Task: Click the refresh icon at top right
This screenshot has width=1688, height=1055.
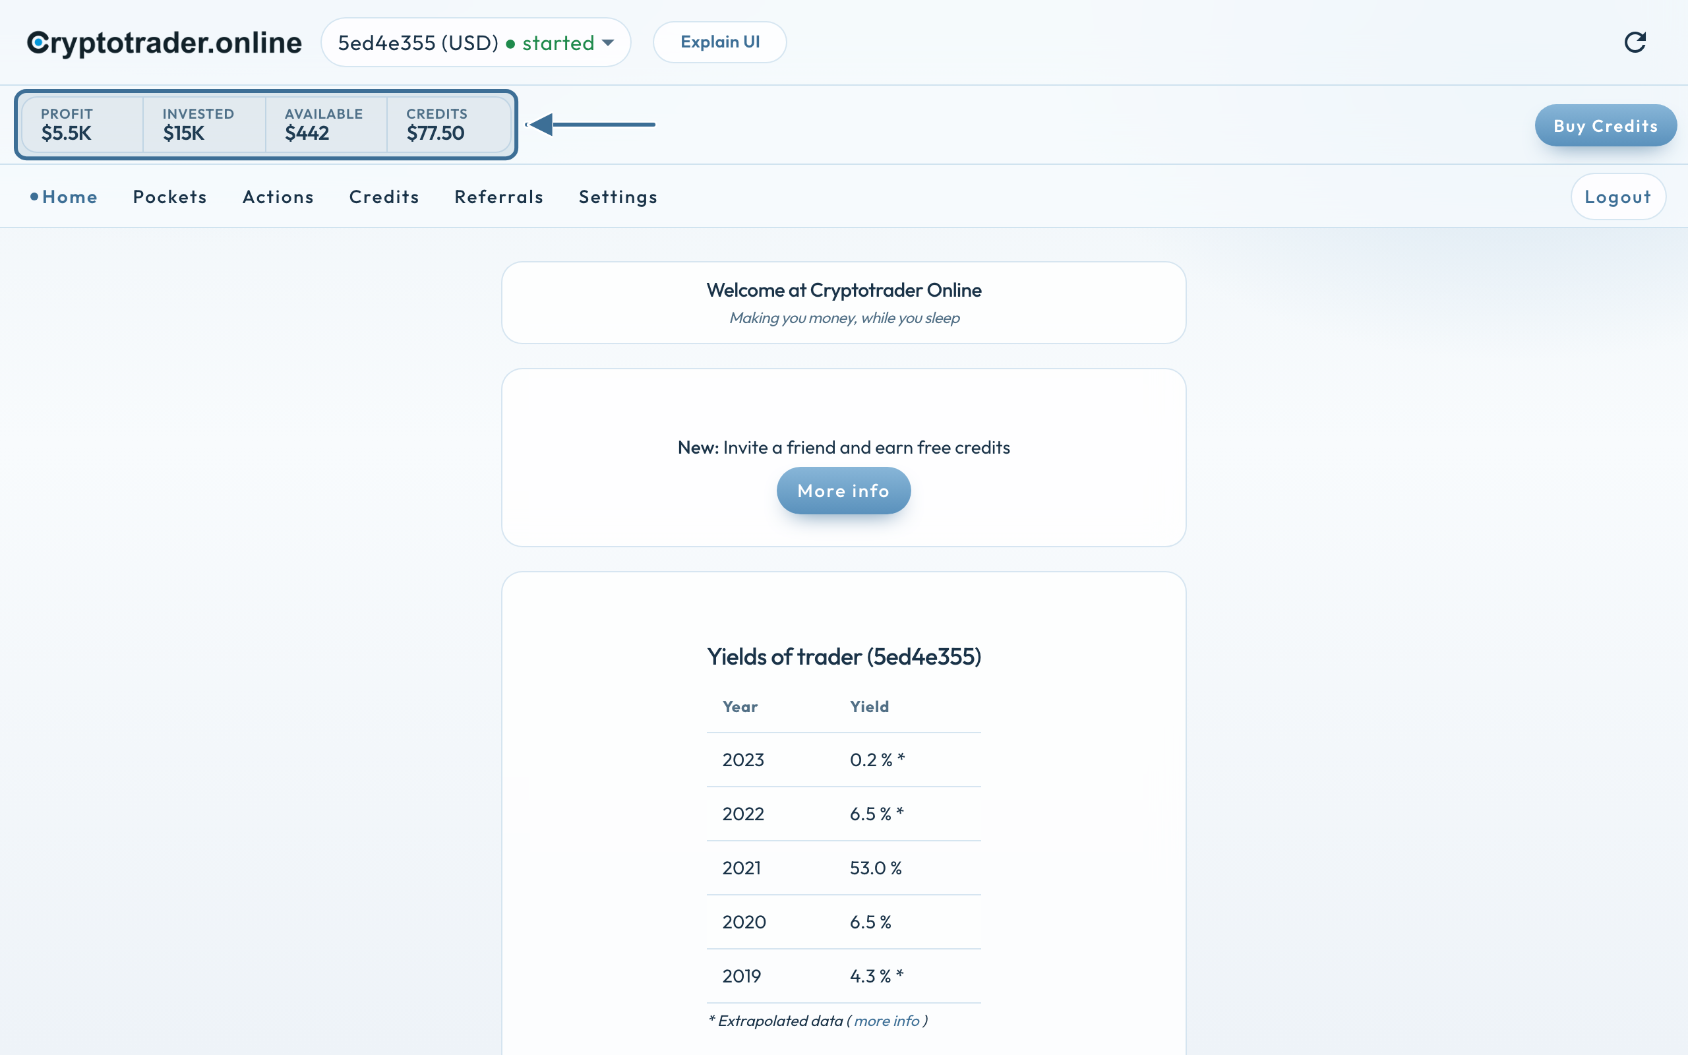Action: click(1635, 43)
